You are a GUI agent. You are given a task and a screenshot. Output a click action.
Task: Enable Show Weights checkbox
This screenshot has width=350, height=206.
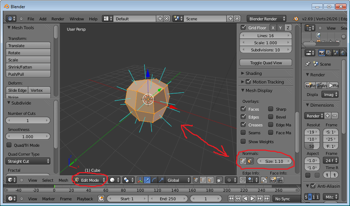[x=243, y=141]
